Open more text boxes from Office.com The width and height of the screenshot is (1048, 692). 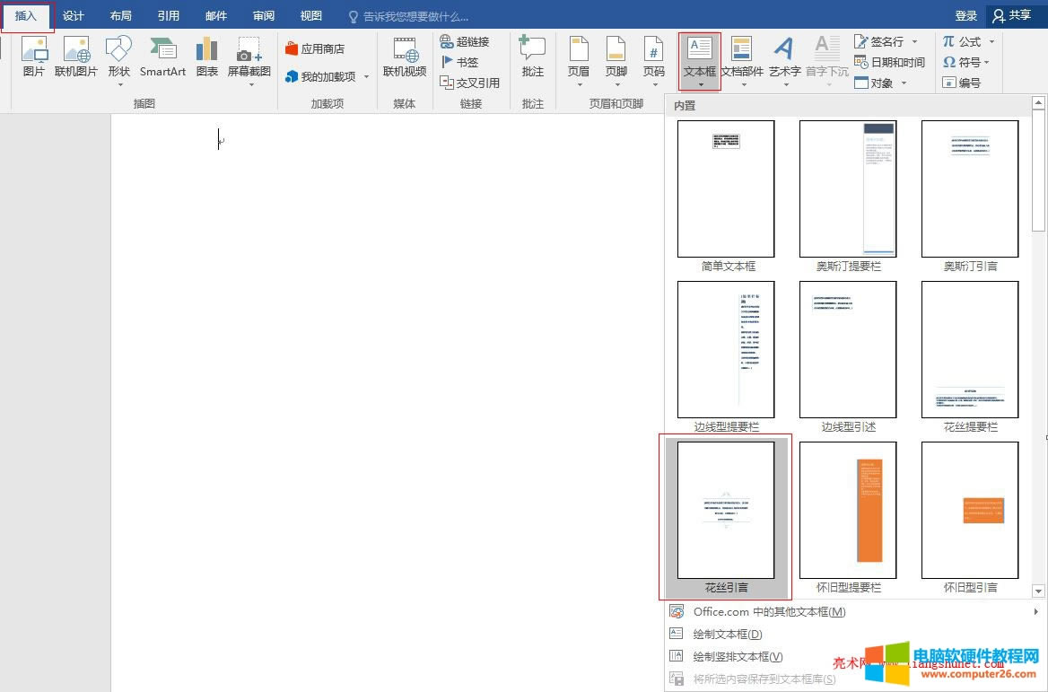[x=766, y=611]
